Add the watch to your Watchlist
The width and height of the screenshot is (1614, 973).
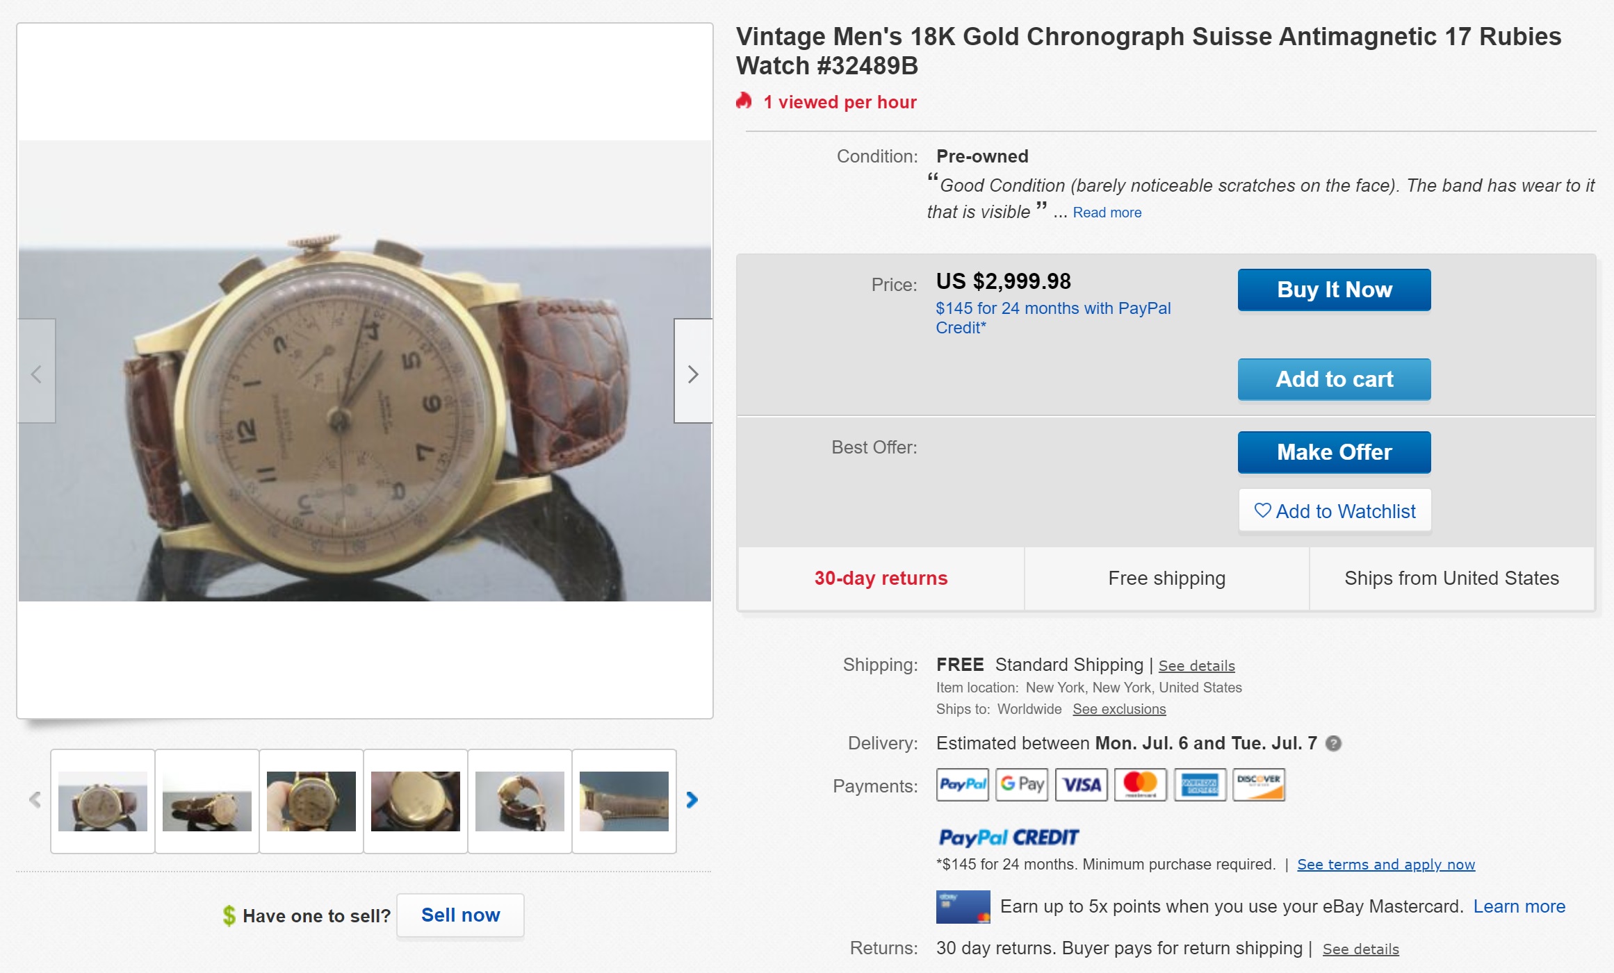click(x=1334, y=511)
